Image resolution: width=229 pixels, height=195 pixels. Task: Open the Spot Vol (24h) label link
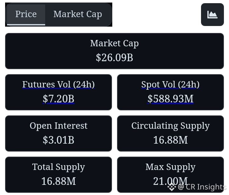tap(170, 84)
